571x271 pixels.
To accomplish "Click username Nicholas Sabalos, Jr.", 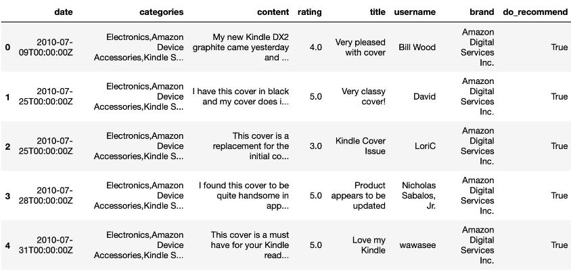I will coord(418,196).
